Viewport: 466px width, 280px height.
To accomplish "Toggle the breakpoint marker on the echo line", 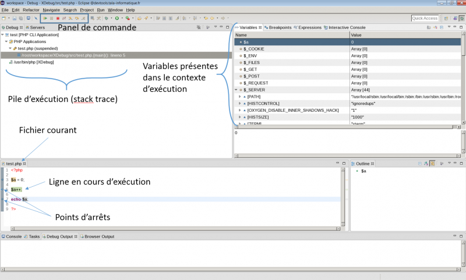I will pos(3,199).
